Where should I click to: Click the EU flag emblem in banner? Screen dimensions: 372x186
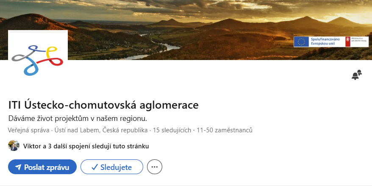pyautogui.click(x=301, y=42)
